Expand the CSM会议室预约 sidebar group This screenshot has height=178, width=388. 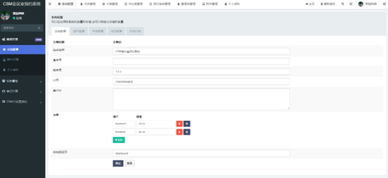coord(23,102)
